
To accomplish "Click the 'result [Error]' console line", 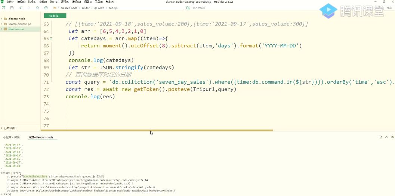I will click(x=11, y=173).
